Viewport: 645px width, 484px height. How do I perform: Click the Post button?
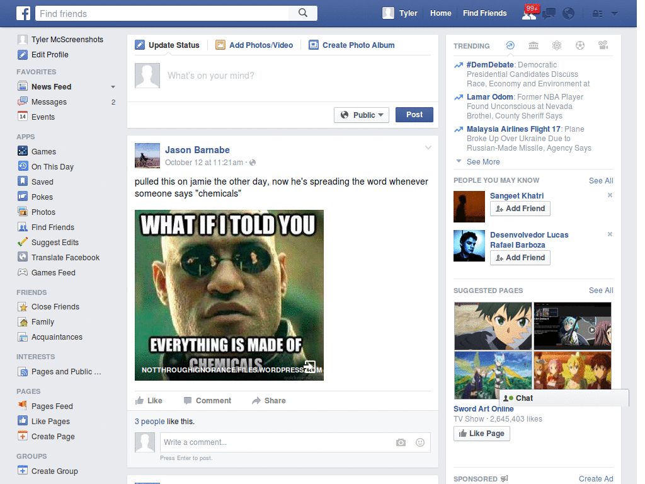414,115
